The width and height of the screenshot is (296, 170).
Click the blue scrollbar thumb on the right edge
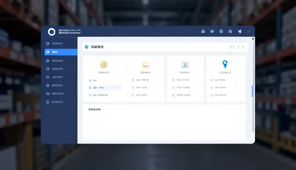point(253,91)
